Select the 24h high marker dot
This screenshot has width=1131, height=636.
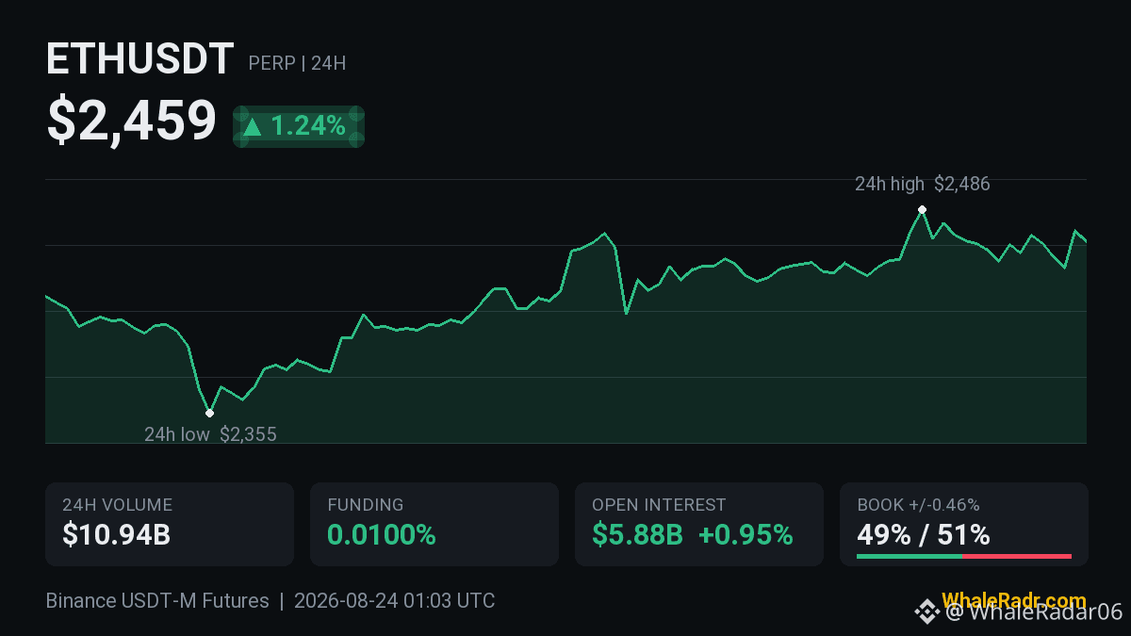922,209
